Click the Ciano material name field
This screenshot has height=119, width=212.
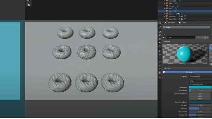click(181, 38)
